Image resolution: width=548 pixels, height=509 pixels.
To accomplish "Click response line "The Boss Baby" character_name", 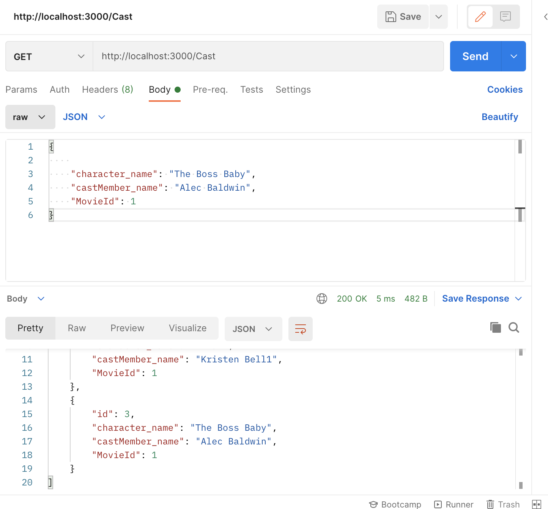I will click(x=184, y=428).
